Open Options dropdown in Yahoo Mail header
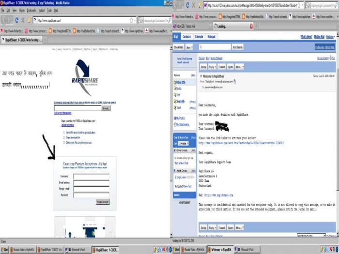The width and height of the screenshot is (339, 254). pyautogui.click(x=331, y=37)
